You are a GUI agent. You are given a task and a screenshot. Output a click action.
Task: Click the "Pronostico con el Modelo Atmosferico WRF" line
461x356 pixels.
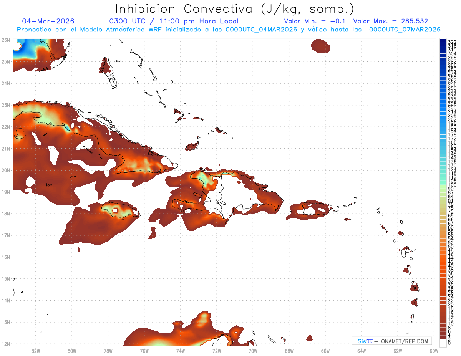tap(229, 30)
